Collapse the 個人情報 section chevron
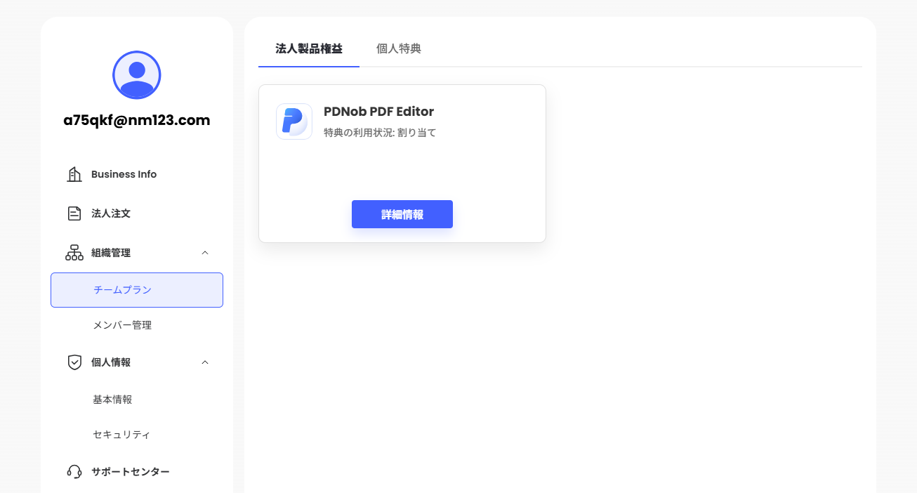The height and width of the screenshot is (493, 917). pos(205,362)
